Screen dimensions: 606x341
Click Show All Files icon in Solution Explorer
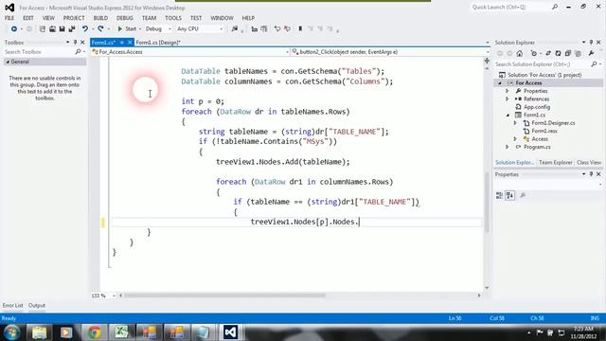coord(579,53)
